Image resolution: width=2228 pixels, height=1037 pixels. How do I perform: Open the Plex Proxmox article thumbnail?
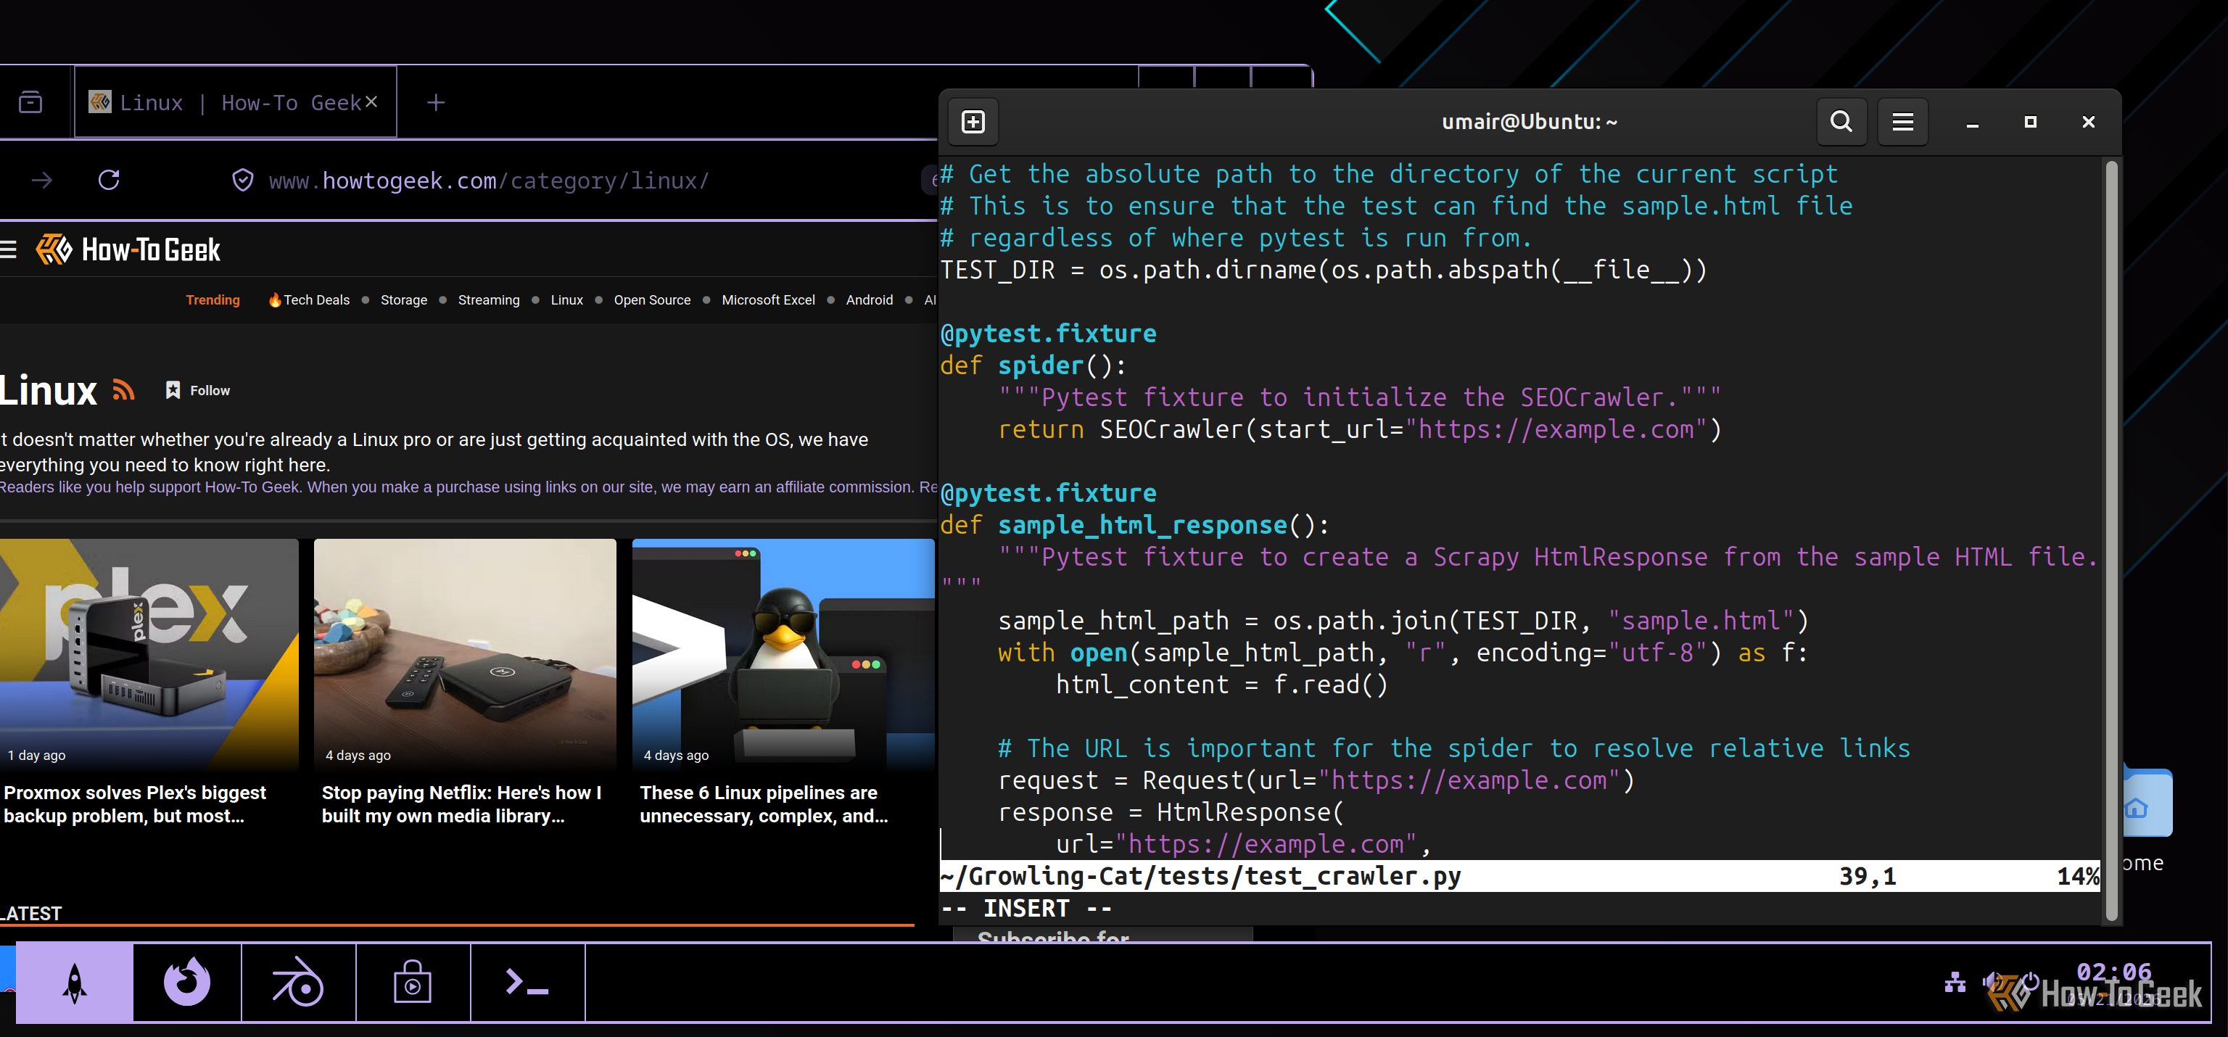click(149, 655)
